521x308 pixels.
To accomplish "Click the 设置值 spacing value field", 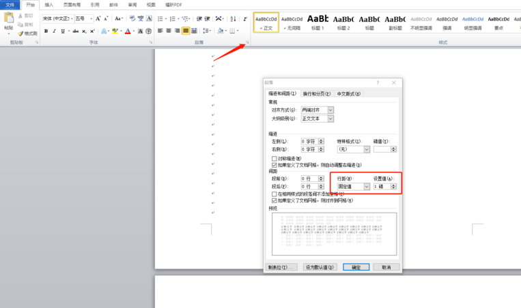I will [x=380, y=187].
